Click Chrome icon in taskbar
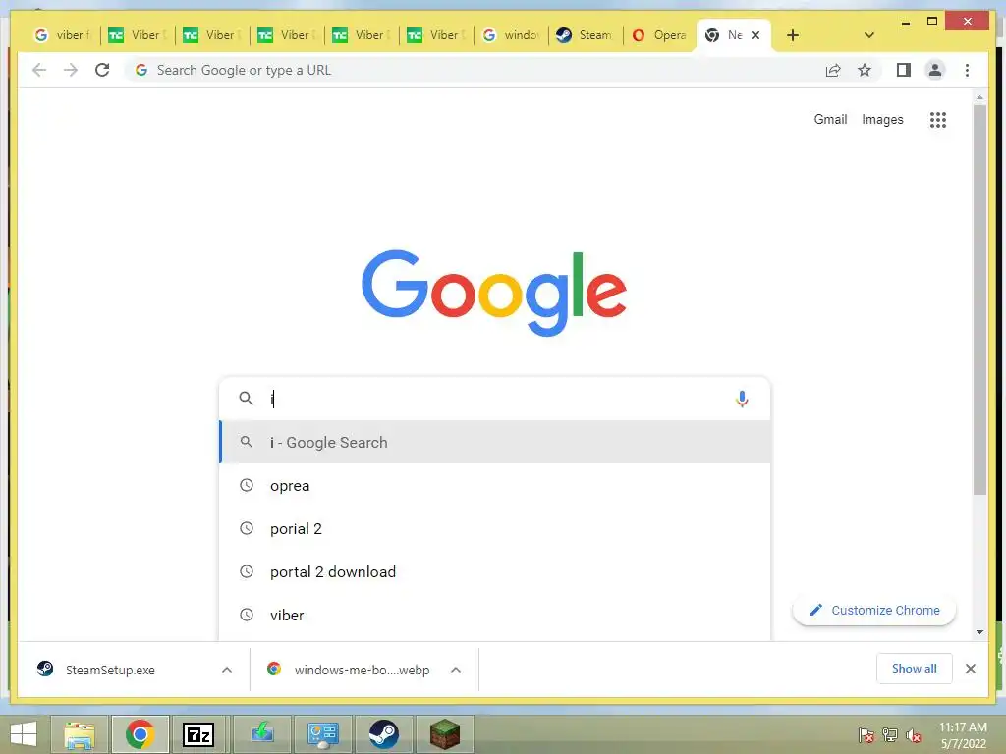The height and width of the screenshot is (754, 1006). pyautogui.click(x=140, y=734)
